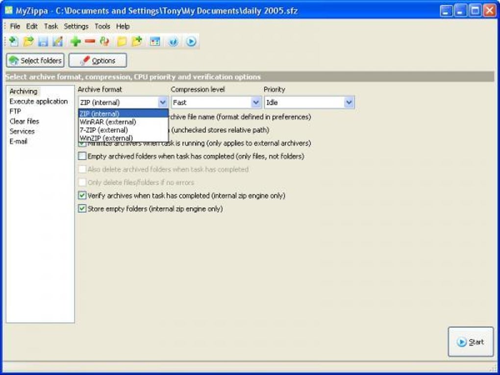The width and height of the screenshot is (500, 375).
Task: Select Archiving in the left list
Action: click(x=23, y=91)
